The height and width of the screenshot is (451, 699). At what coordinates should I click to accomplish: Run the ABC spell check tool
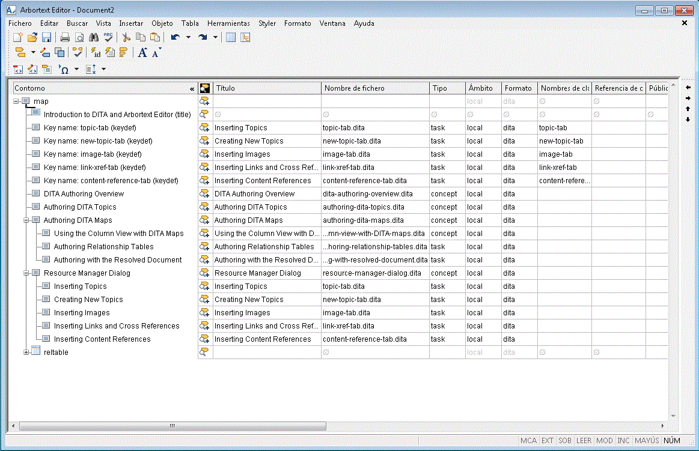coord(108,37)
